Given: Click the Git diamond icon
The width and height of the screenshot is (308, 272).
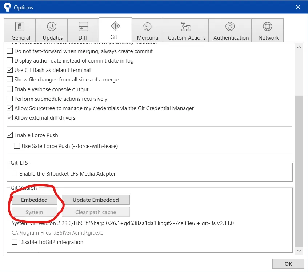Looking at the screenshot, I should pyautogui.click(x=115, y=26).
